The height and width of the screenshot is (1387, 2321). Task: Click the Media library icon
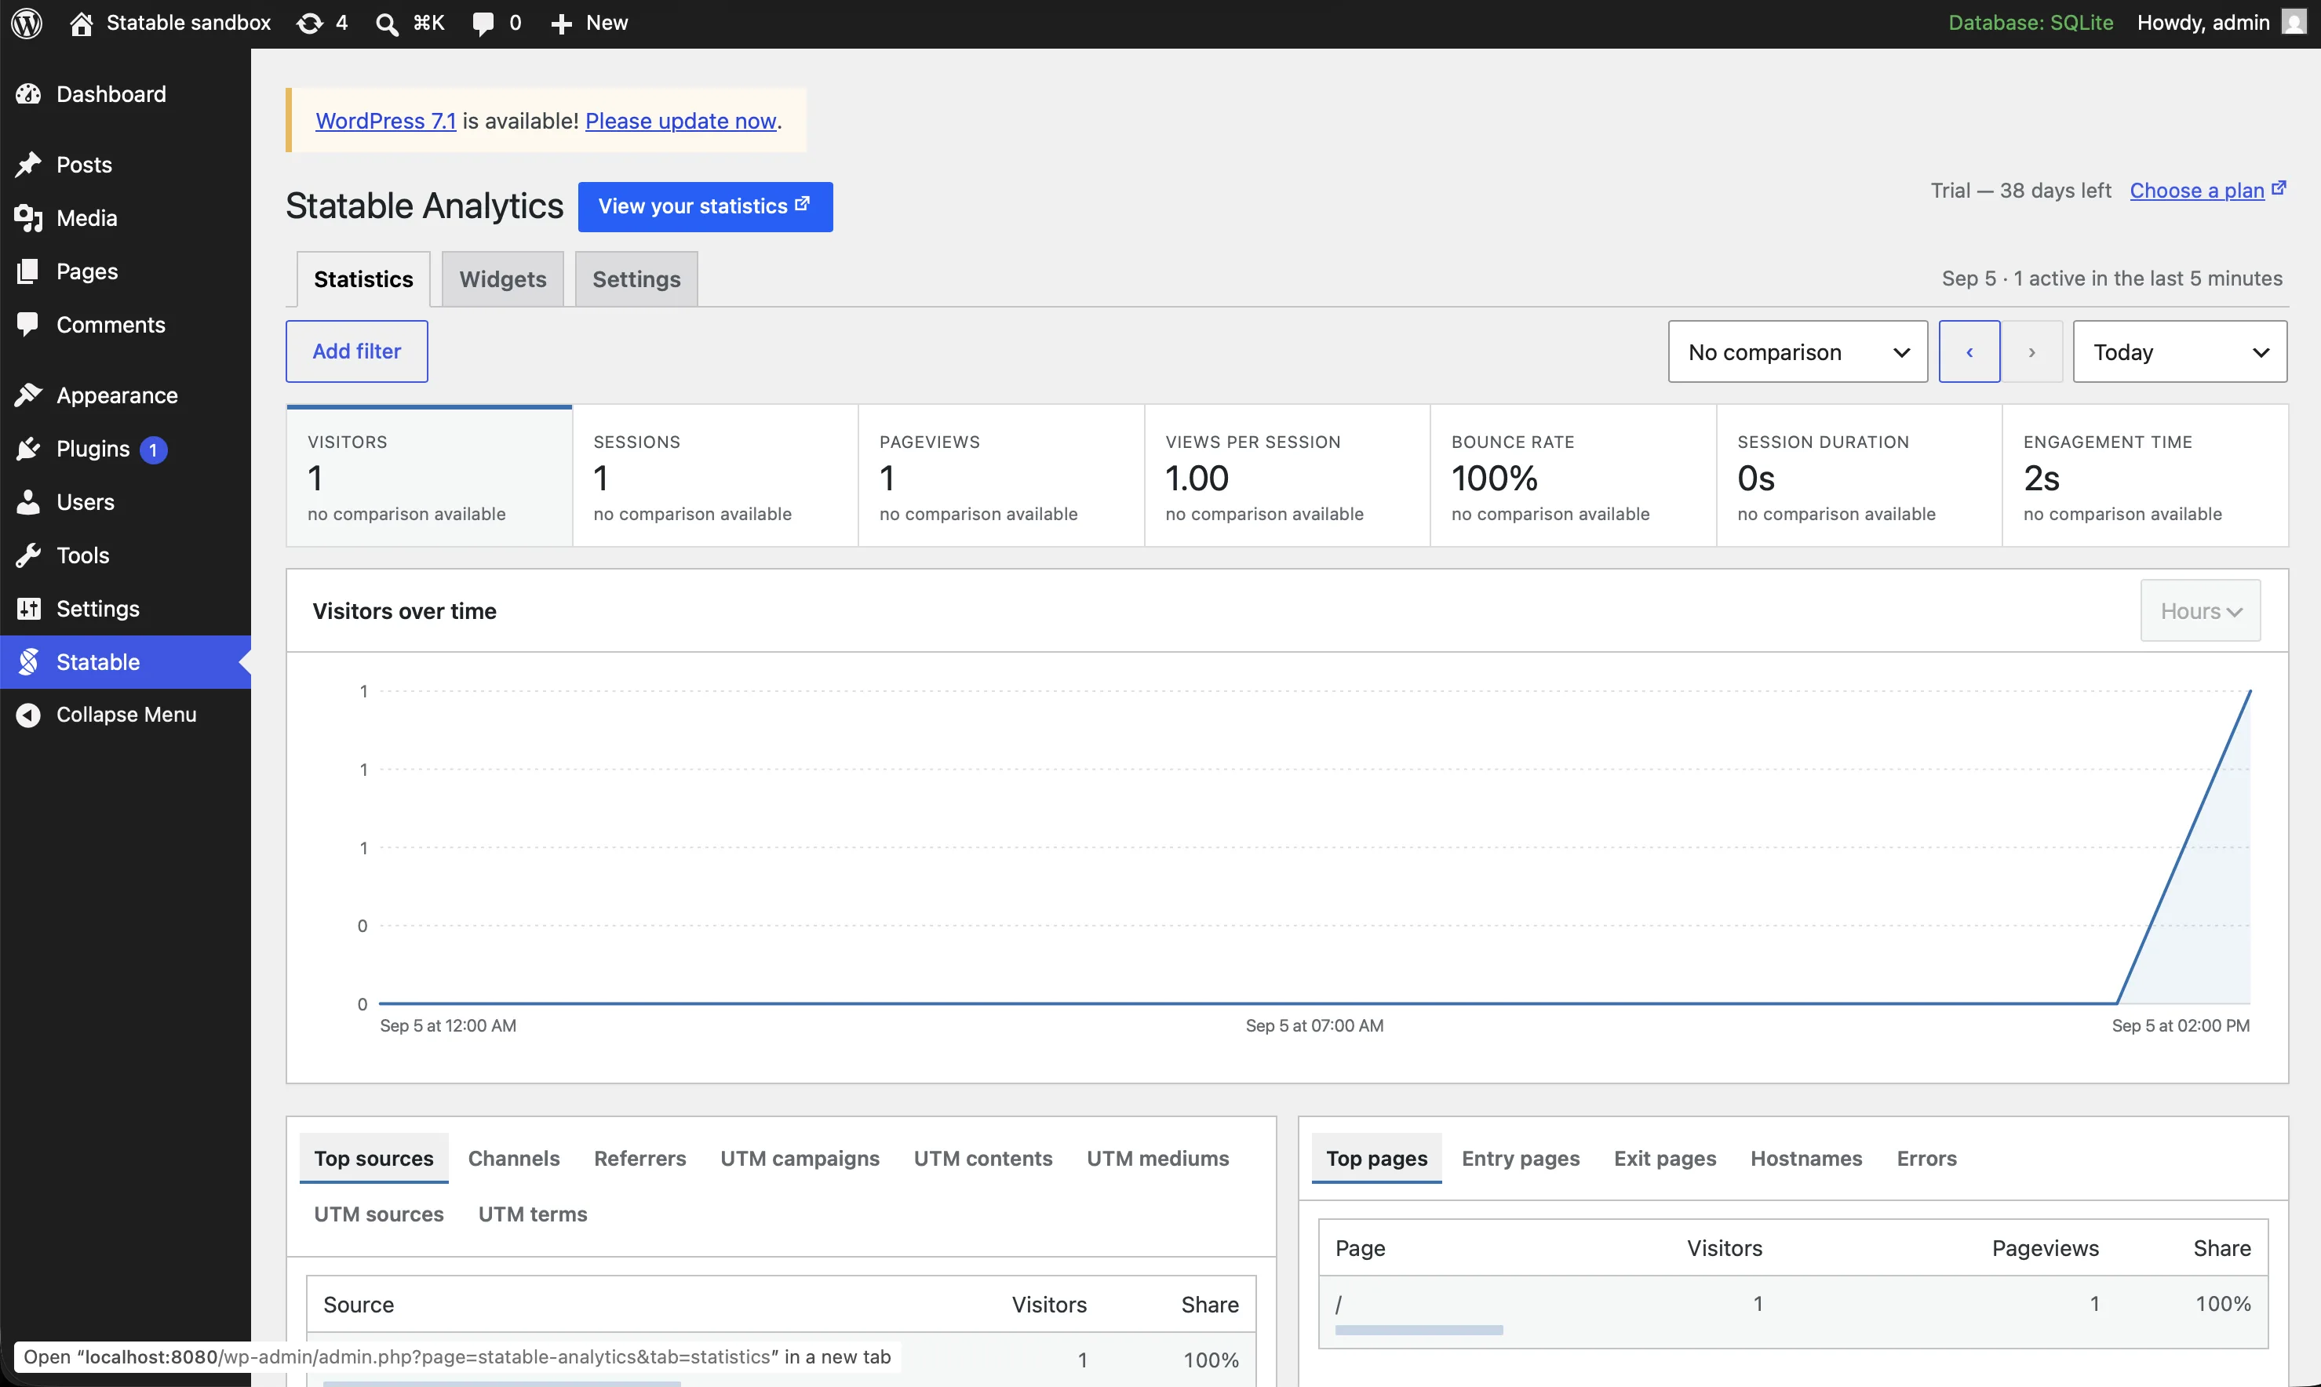[28, 218]
